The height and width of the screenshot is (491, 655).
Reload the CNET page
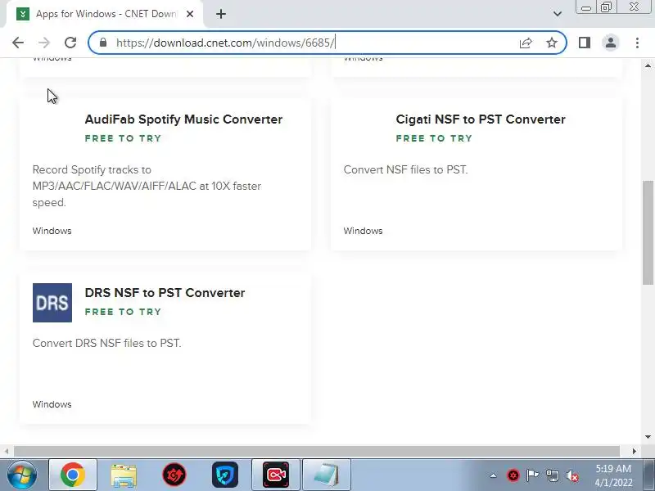pos(70,43)
